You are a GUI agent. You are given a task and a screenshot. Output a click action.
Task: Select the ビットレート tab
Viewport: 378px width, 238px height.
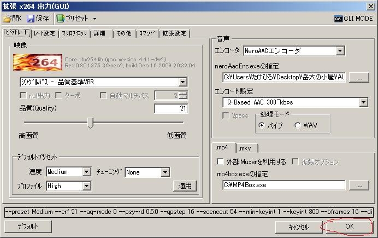(17, 33)
